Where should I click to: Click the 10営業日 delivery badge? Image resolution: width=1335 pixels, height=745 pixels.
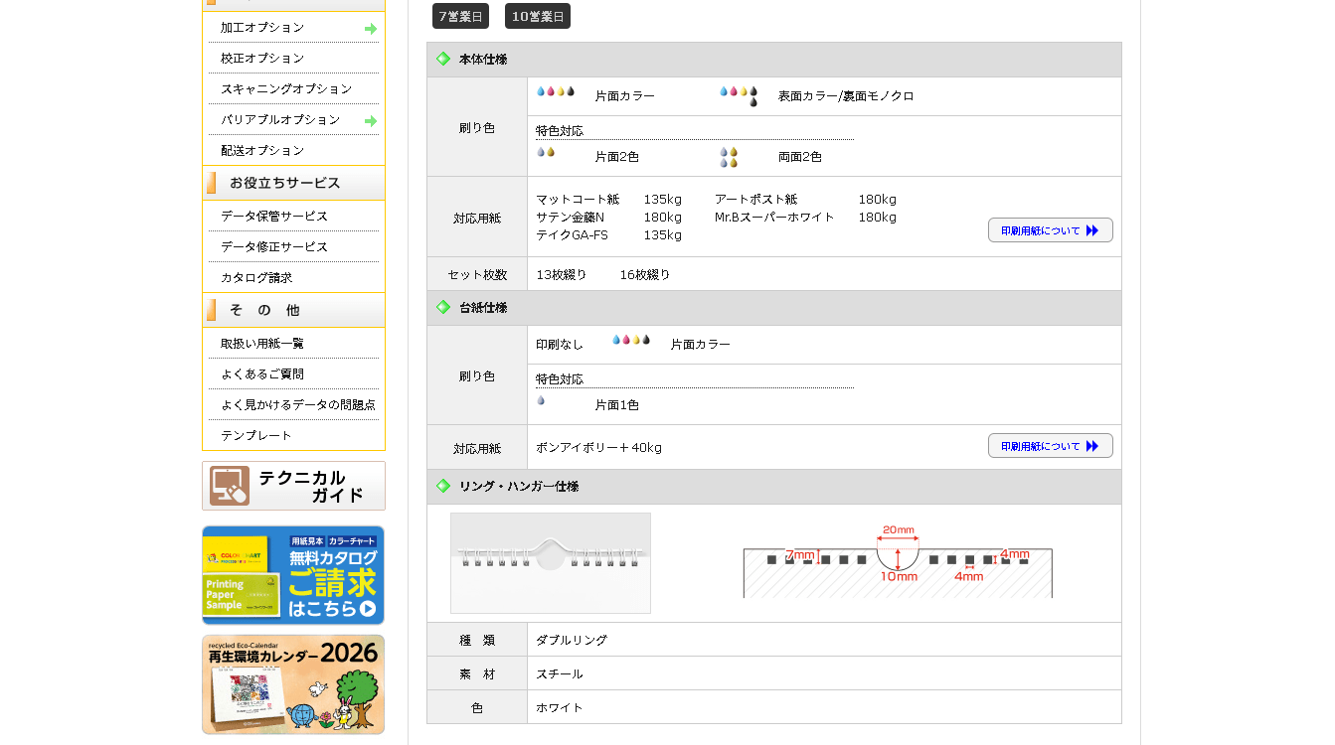click(x=537, y=16)
